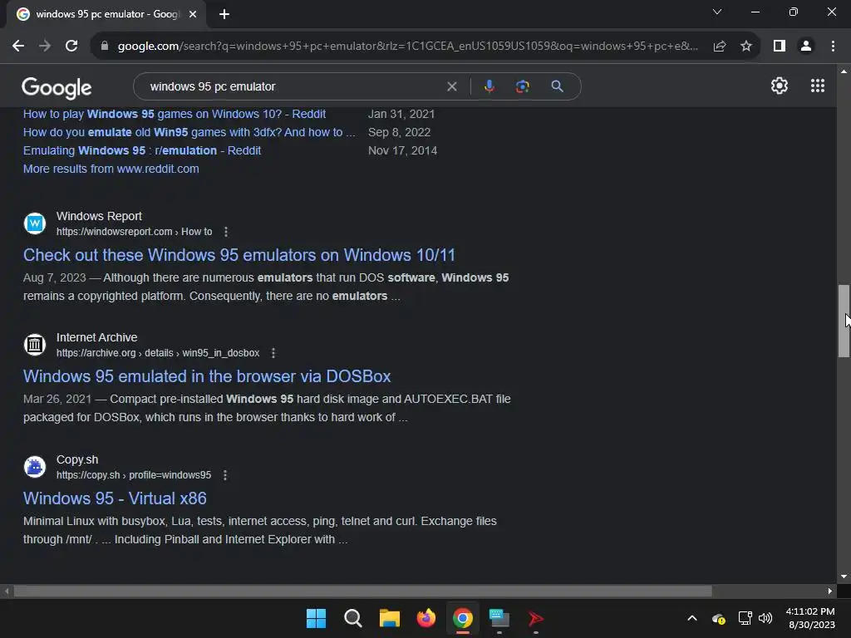851x638 pixels.
Task: Open Windows taskbar search
Action: [352, 618]
